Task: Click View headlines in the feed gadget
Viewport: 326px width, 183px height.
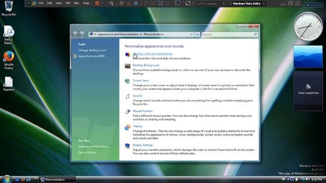Action: tap(308, 93)
